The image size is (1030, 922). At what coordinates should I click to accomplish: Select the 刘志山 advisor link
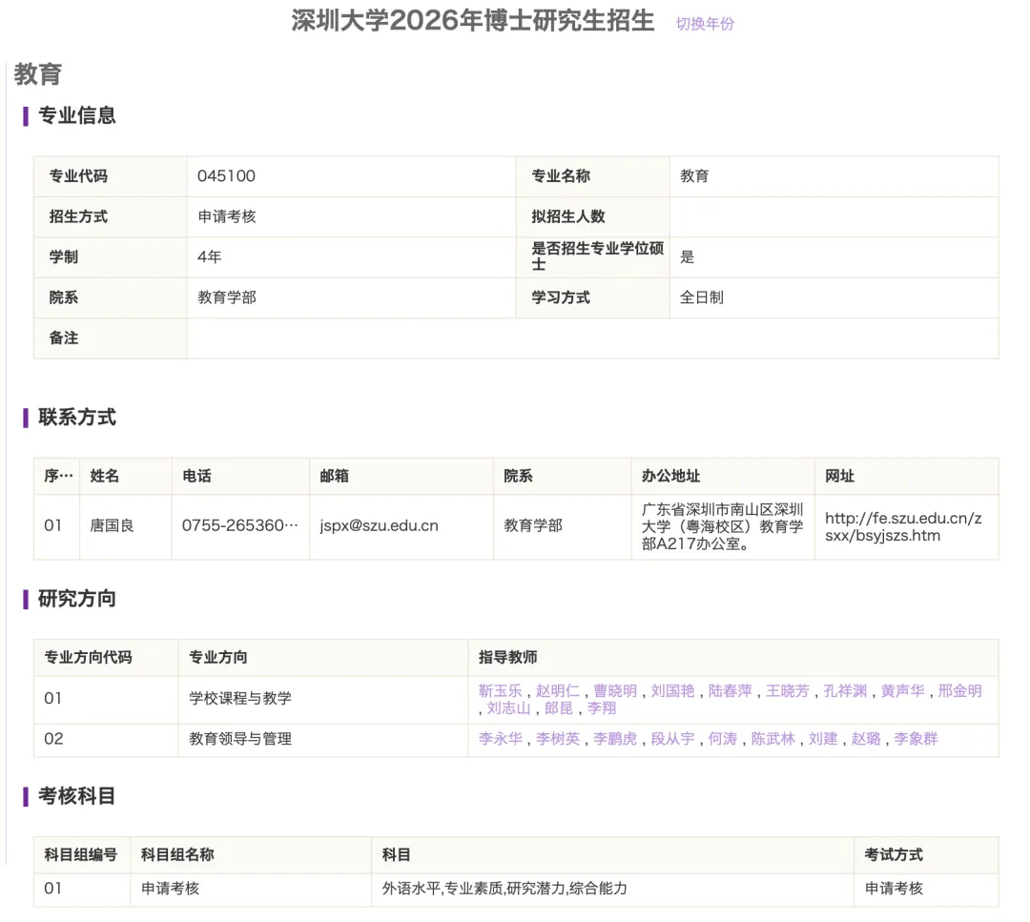(x=508, y=707)
